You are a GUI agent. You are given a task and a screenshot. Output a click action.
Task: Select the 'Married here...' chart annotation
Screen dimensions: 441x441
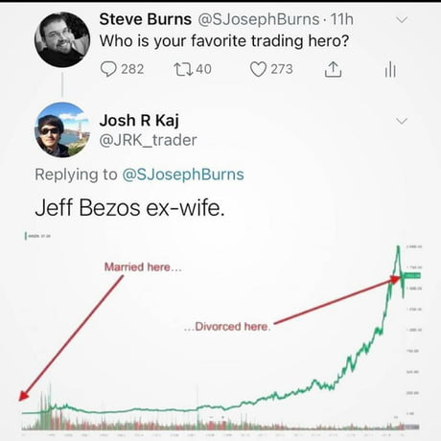143,267
